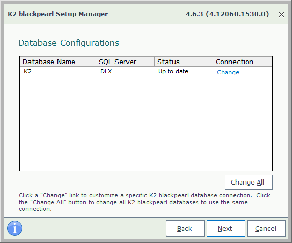This screenshot has width=292, height=243.
Task: Select the K2 database name cell
Action: (x=28, y=71)
